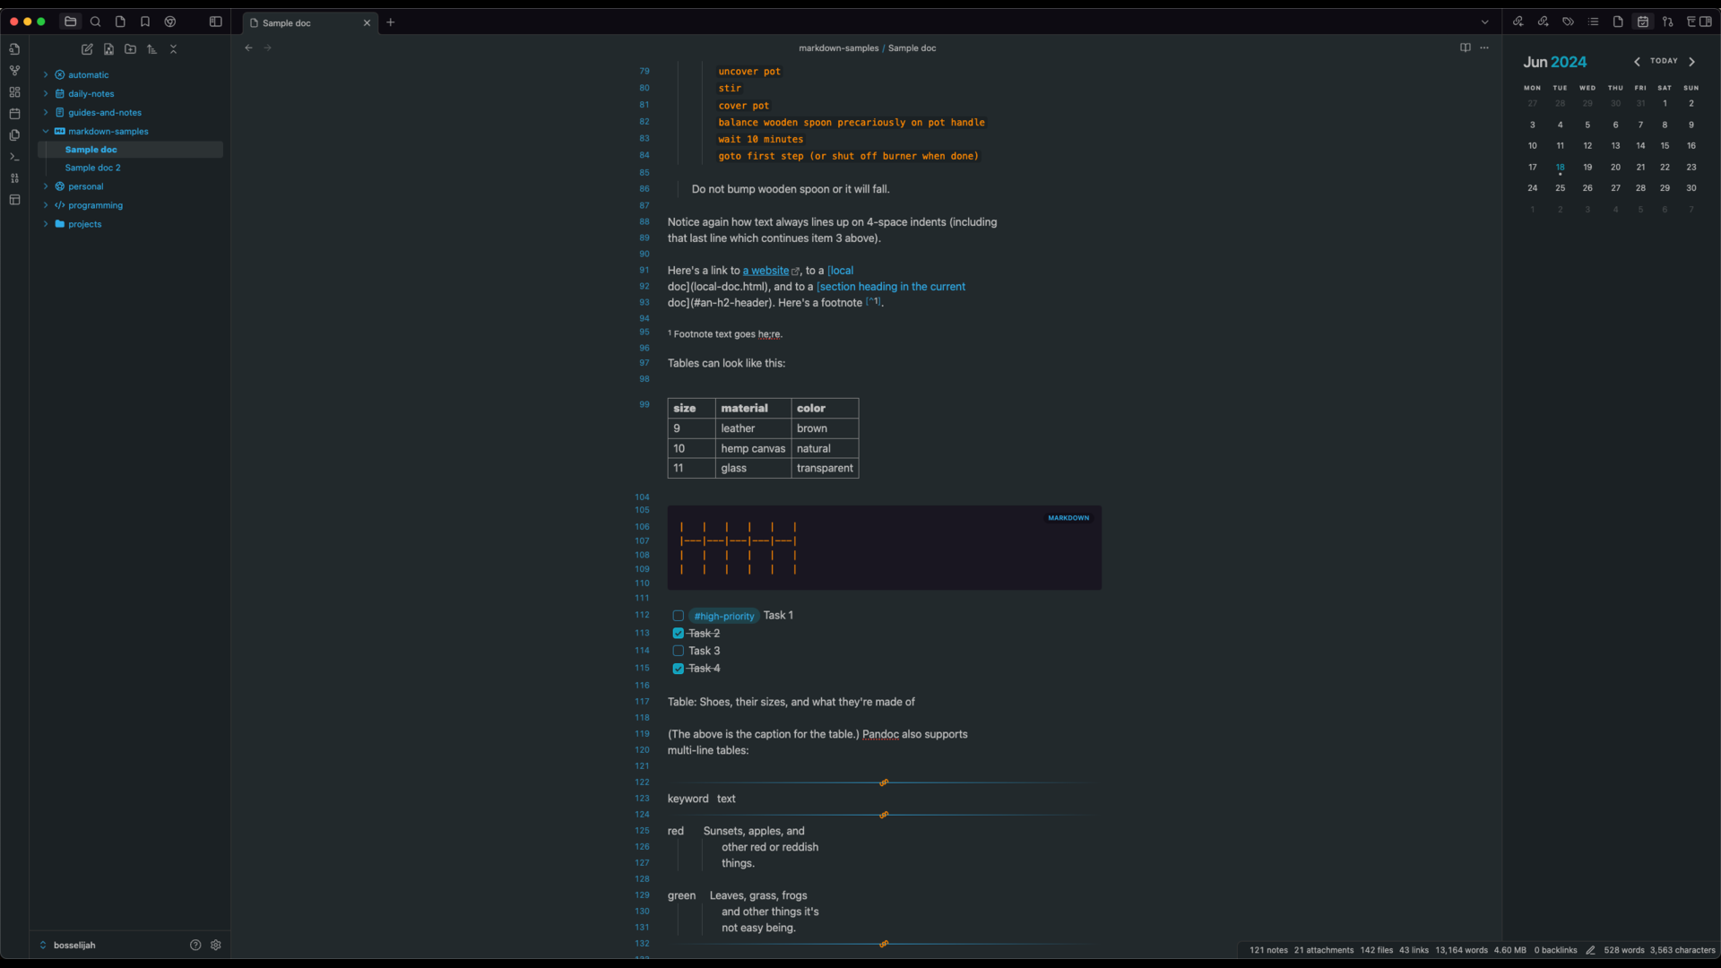Image resolution: width=1721 pixels, height=968 pixels.
Task: Create a new folder in explorer
Action: (130, 49)
